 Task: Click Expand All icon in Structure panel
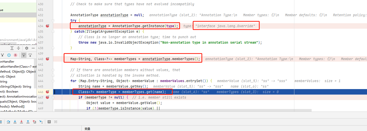(x=12, y=48)
